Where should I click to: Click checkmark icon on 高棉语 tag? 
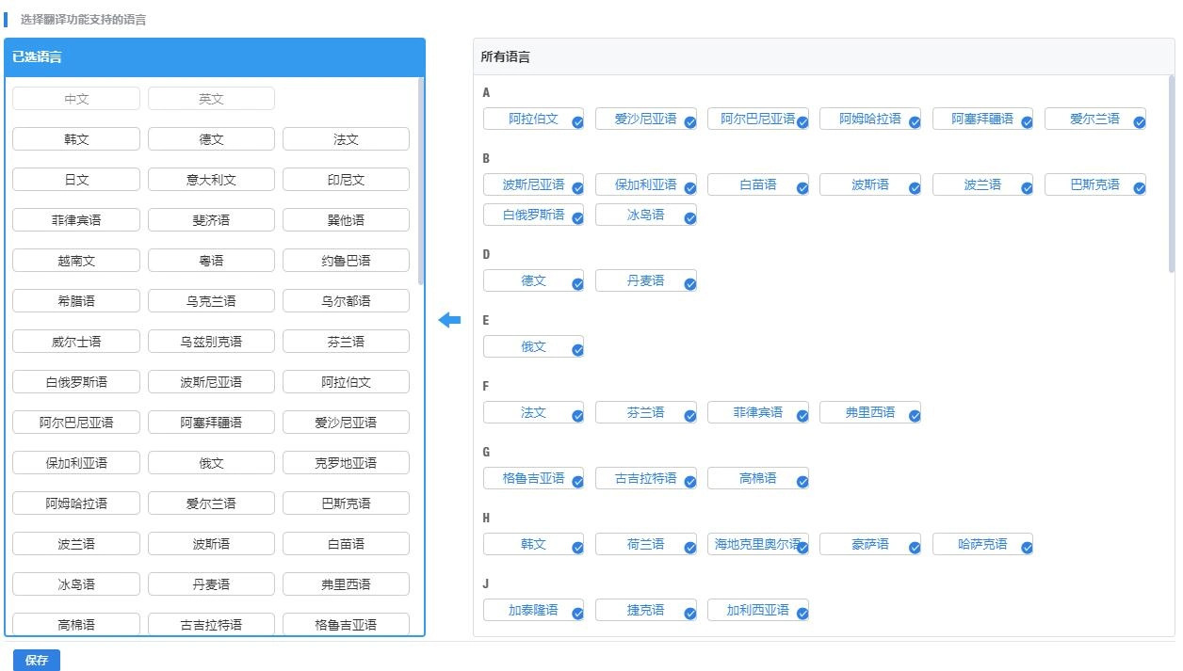(802, 483)
